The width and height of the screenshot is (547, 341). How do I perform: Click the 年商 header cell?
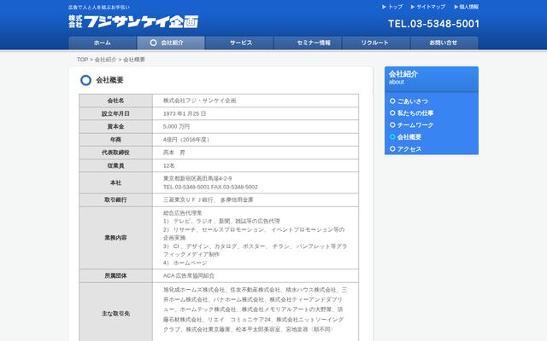[x=116, y=140]
